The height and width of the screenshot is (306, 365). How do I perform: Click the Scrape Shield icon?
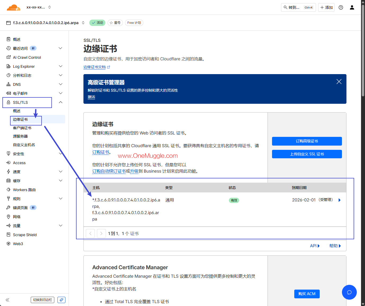pyautogui.click(x=8, y=235)
